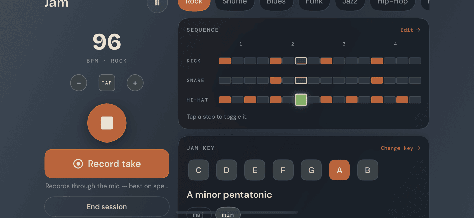Set jam key to B
474x218 pixels.
368,170
